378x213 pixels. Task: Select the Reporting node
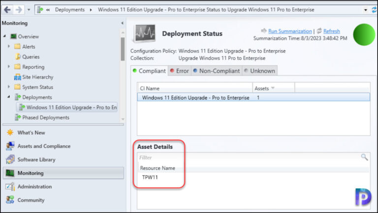(33, 67)
